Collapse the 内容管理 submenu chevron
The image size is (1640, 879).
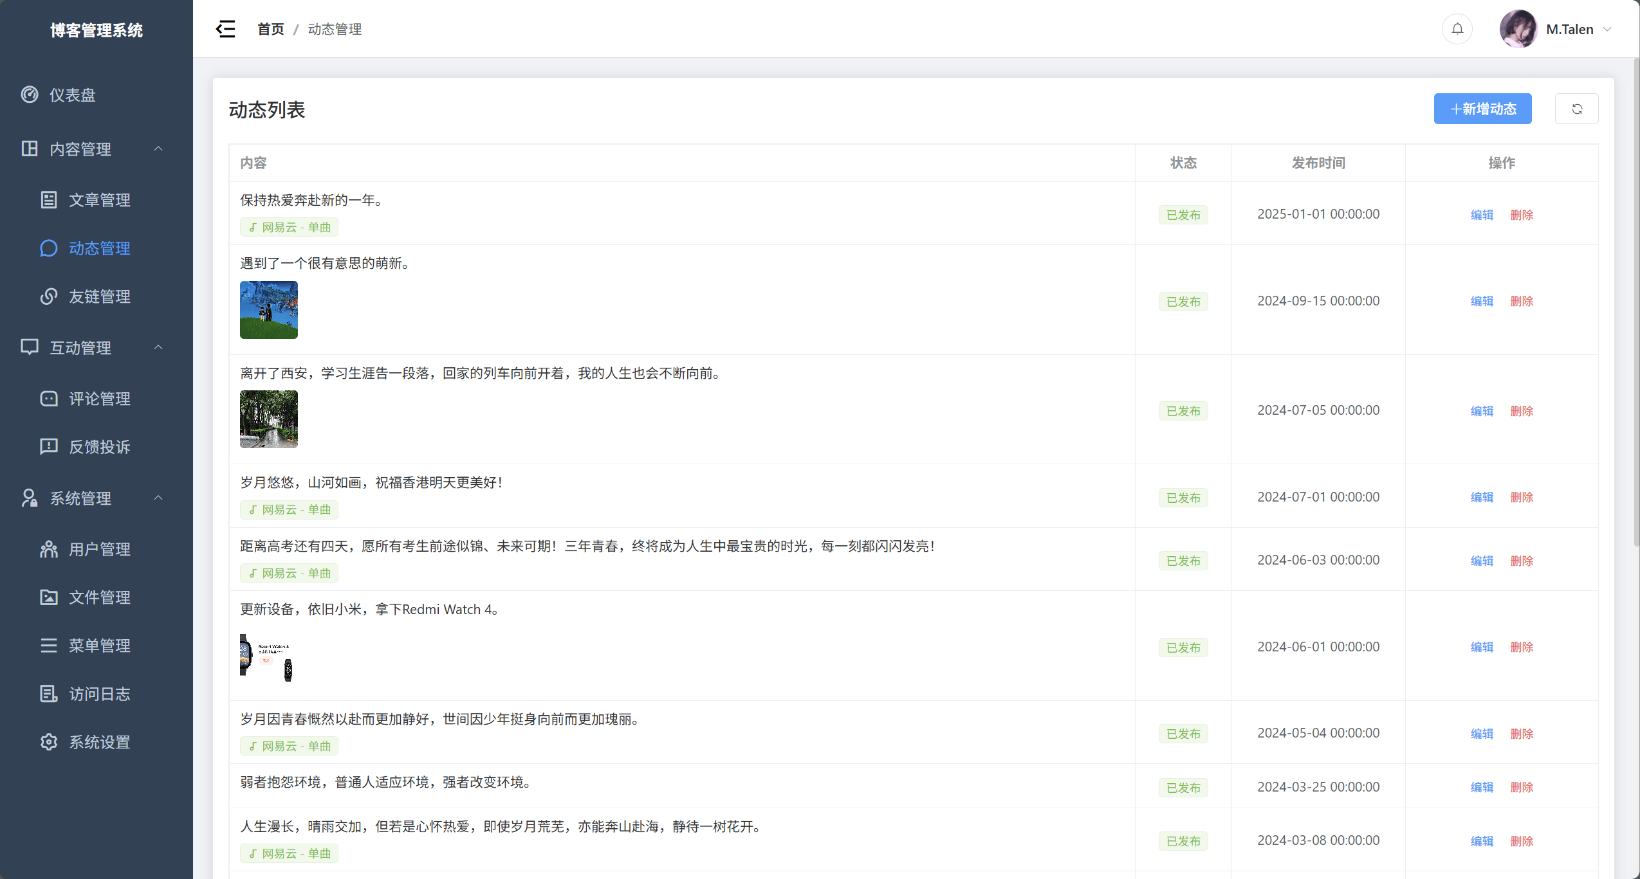click(158, 149)
